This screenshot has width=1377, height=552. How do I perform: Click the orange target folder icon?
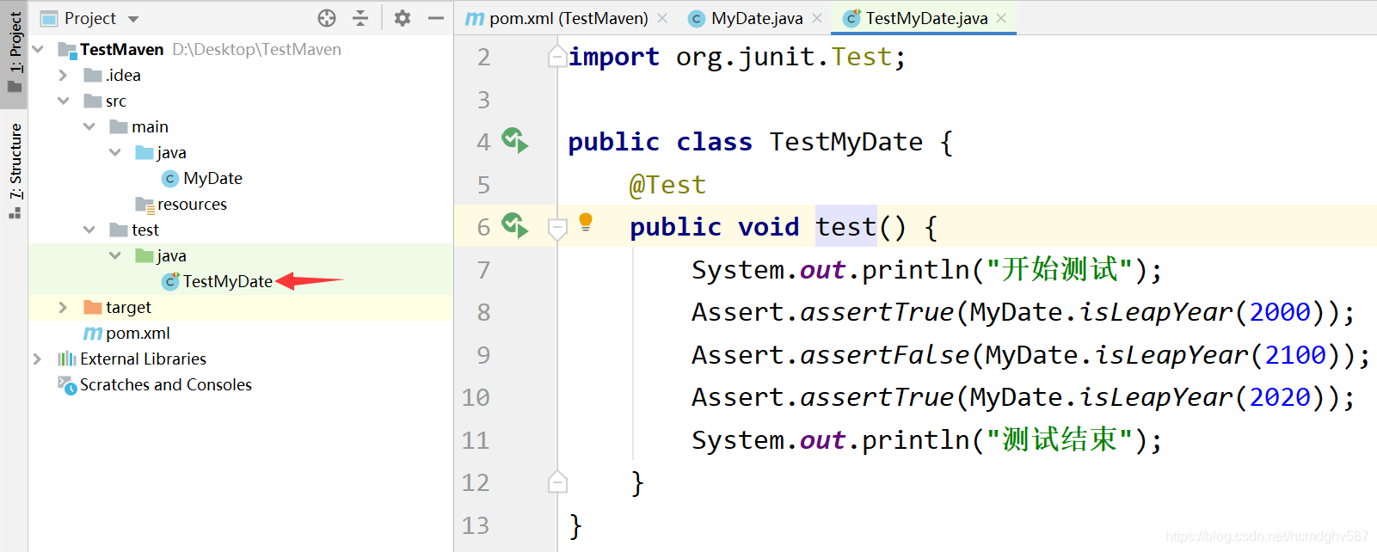tap(93, 307)
